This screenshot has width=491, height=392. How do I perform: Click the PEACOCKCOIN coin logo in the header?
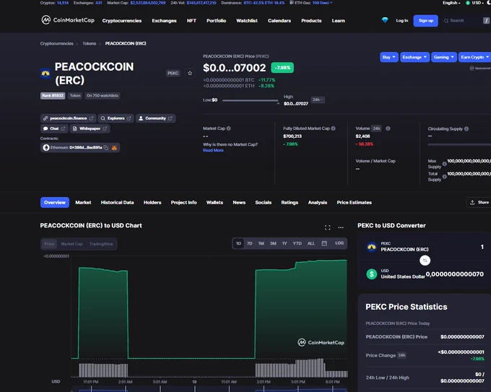pyautogui.click(x=45, y=73)
